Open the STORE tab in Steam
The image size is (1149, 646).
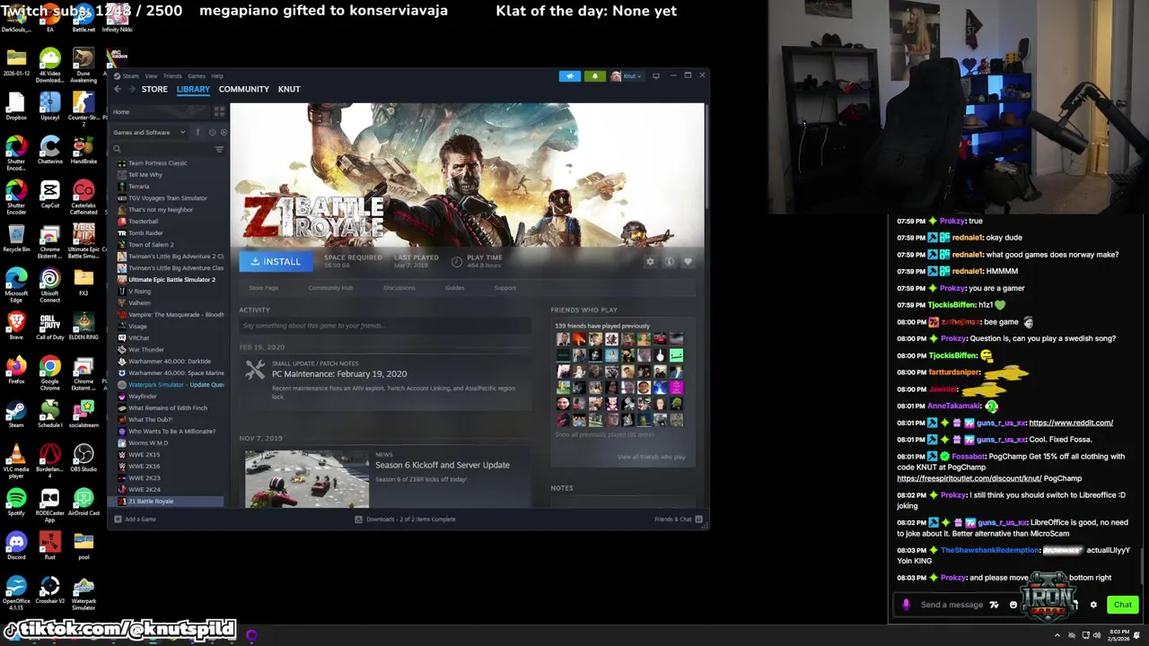coord(154,89)
